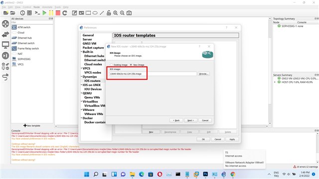Image resolution: width=319 pixels, height=179 pixels.
Task: Collapse the IOS on UNIX section
Action: pos(81,85)
